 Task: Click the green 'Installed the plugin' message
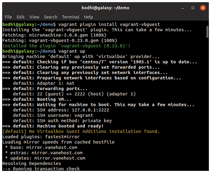66,46
